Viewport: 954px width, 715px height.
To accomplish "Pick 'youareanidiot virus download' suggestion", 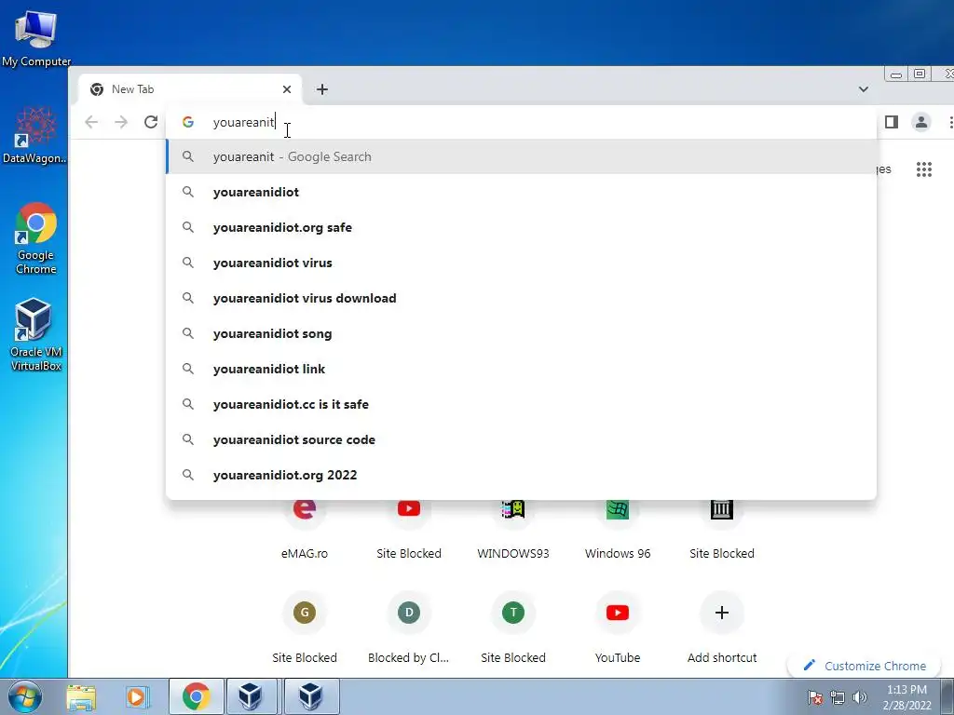I will (x=522, y=298).
